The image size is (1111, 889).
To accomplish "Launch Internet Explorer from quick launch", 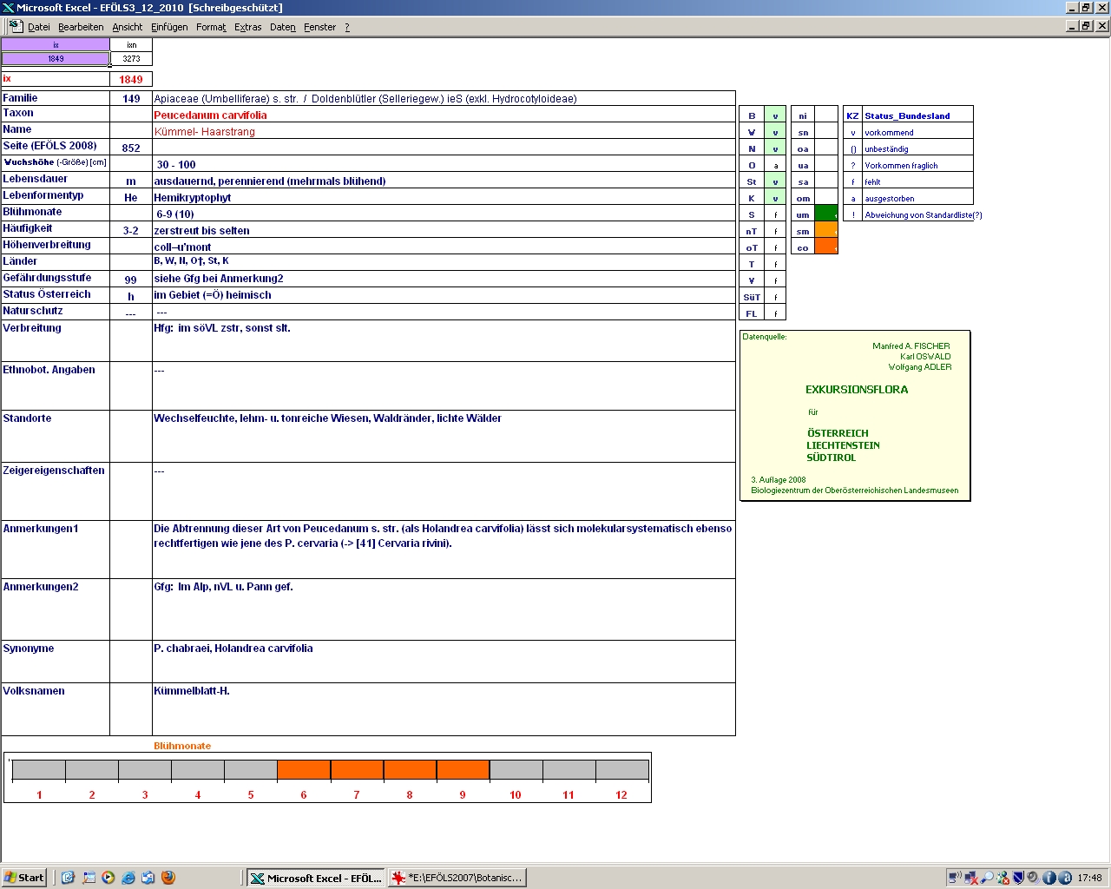I will pyautogui.click(x=128, y=878).
